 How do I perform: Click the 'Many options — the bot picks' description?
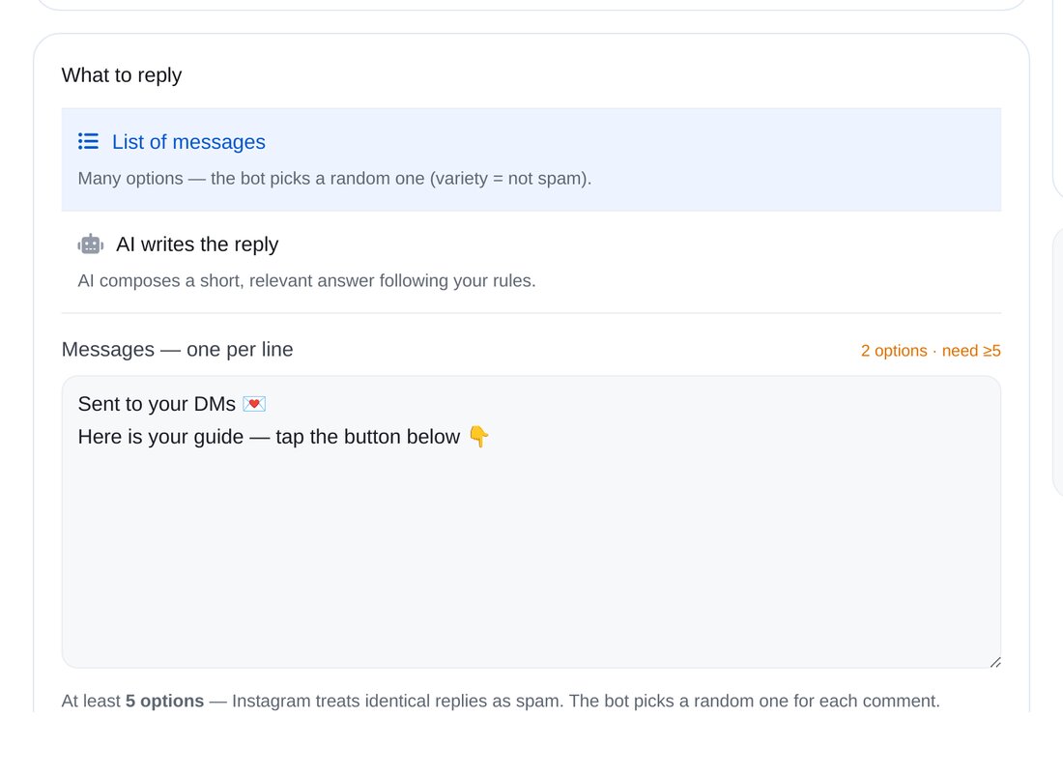tap(334, 179)
